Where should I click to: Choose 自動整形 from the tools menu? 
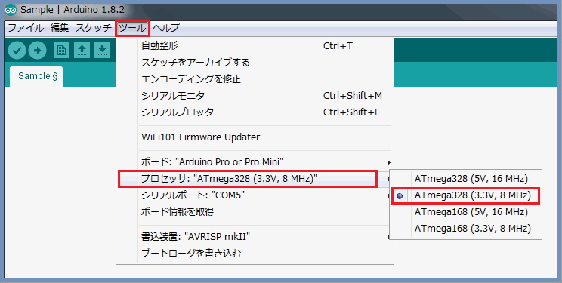pos(255,46)
